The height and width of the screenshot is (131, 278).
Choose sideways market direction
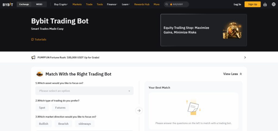click(85, 124)
